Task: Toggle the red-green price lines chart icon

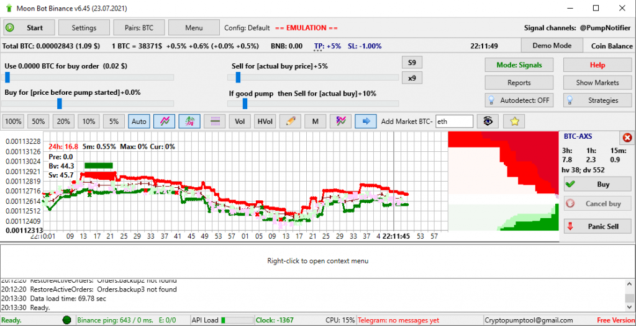Action: (164, 121)
